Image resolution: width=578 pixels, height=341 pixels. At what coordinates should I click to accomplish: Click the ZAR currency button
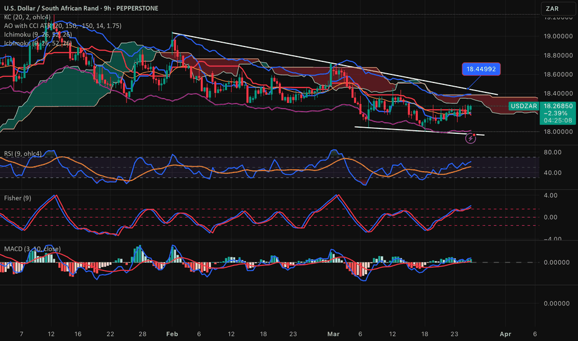[x=558, y=9]
